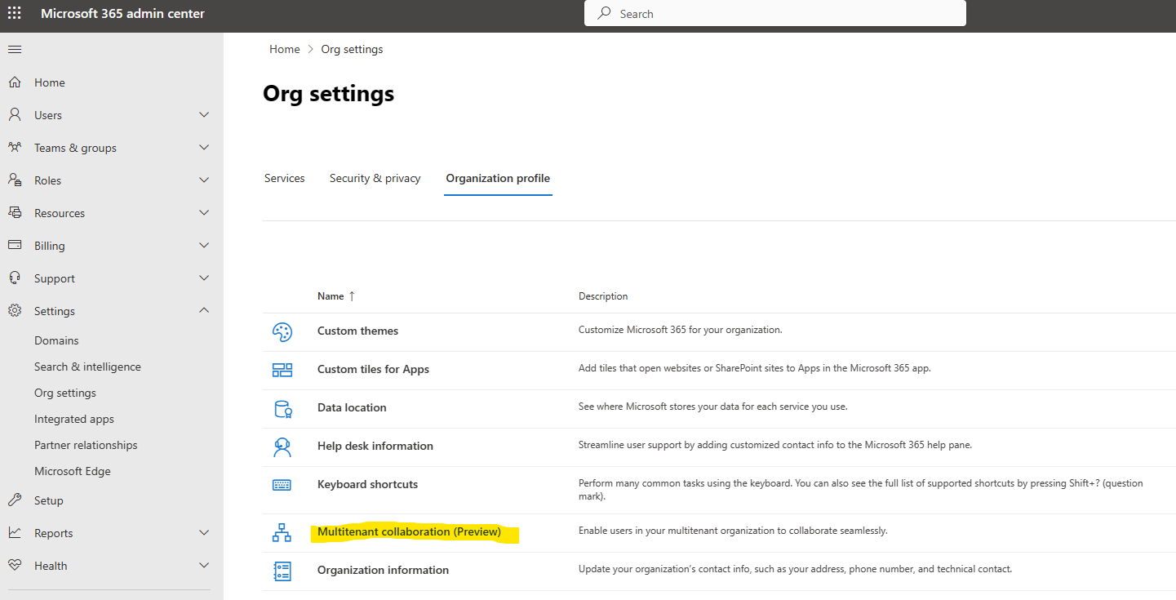
Task: Open Custom themes setting
Action: click(x=358, y=331)
